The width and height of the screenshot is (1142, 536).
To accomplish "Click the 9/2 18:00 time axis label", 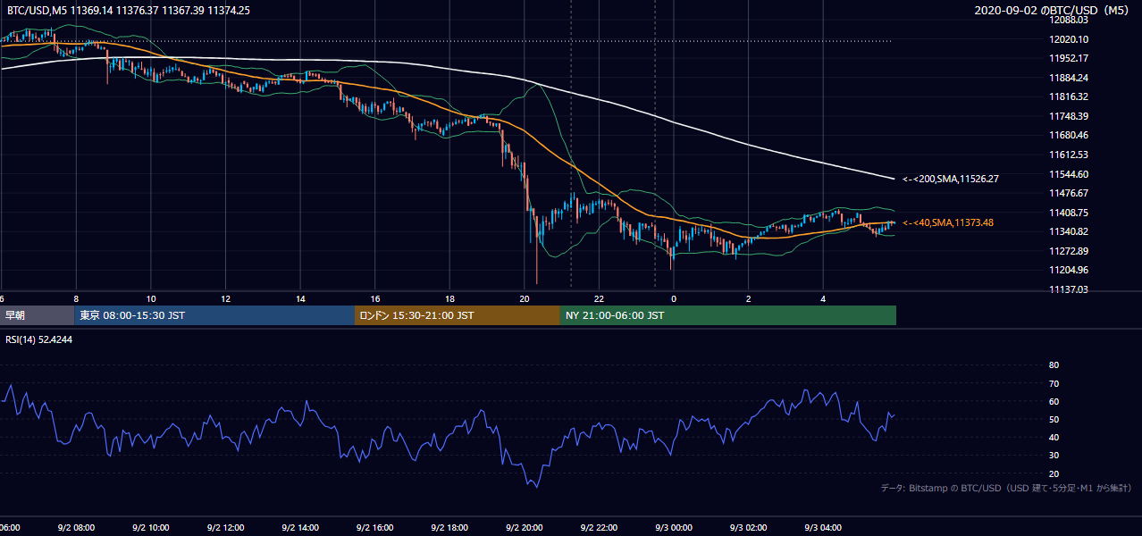I will click(x=449, y=528).
